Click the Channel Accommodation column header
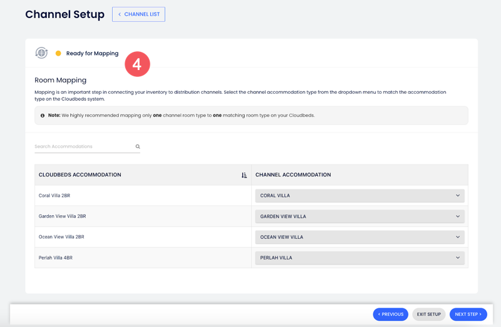 pyautogui.click(x=293, y=175)
